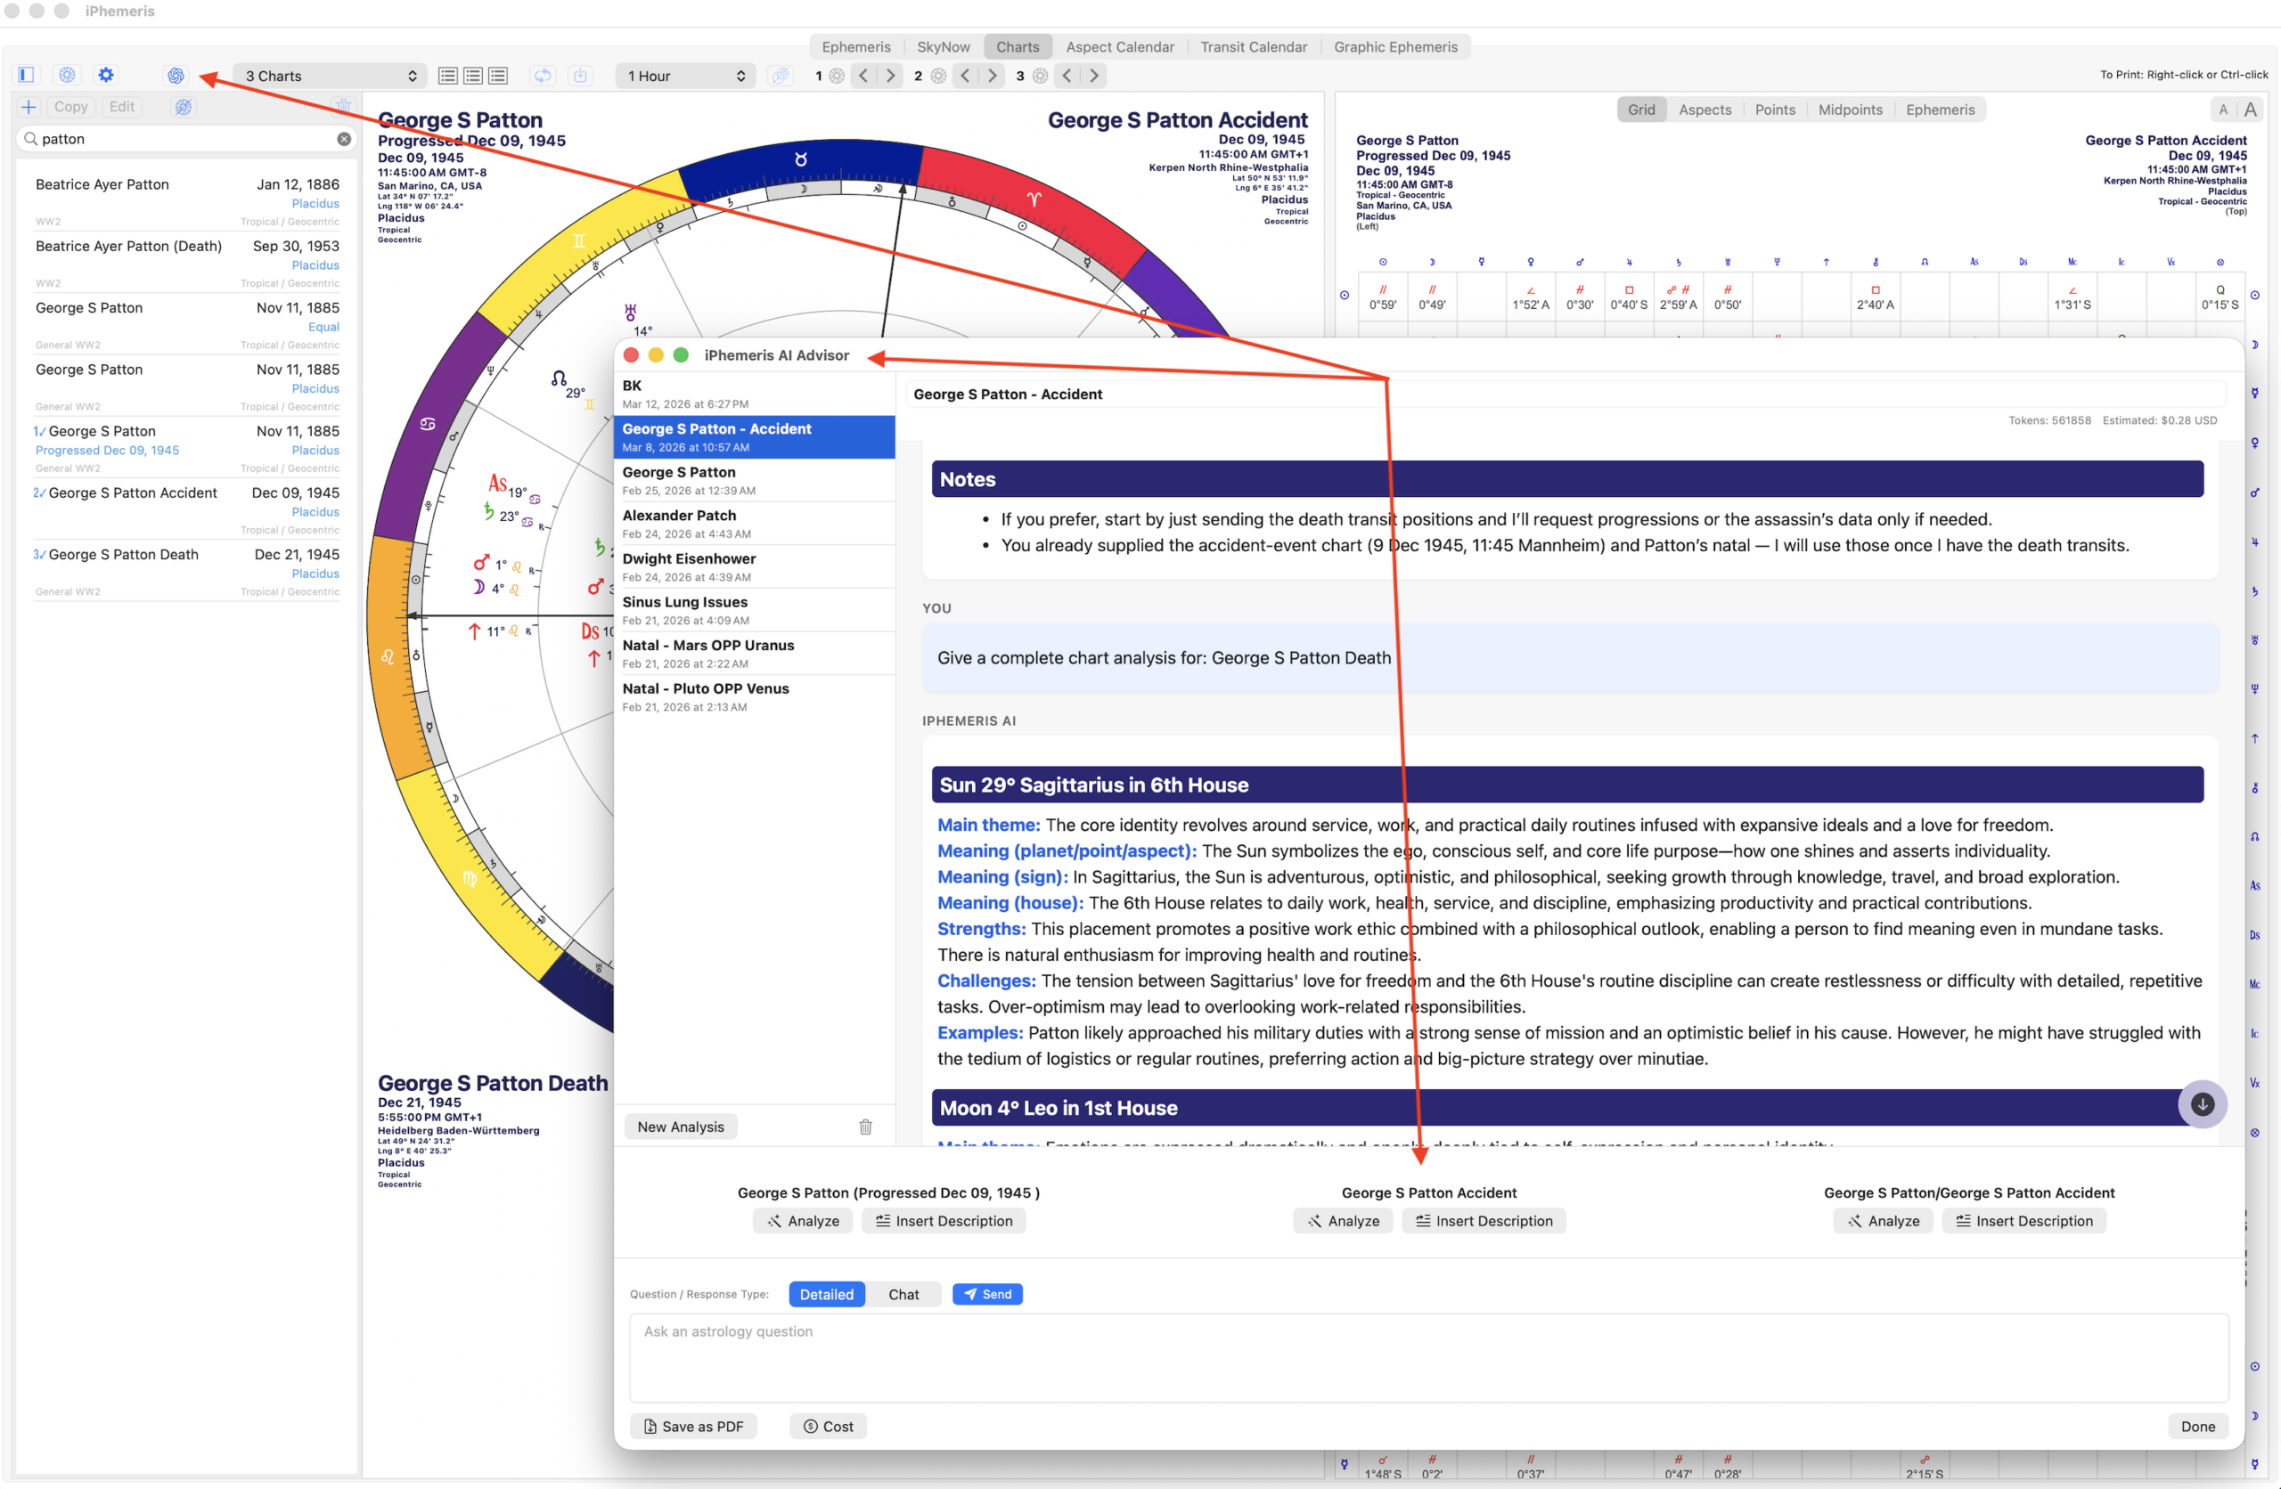Image resolution: width=2281 pixels, height=1489 pixels.
Task: Open the 3 Charts dropdown
Action: coord(330,76)
